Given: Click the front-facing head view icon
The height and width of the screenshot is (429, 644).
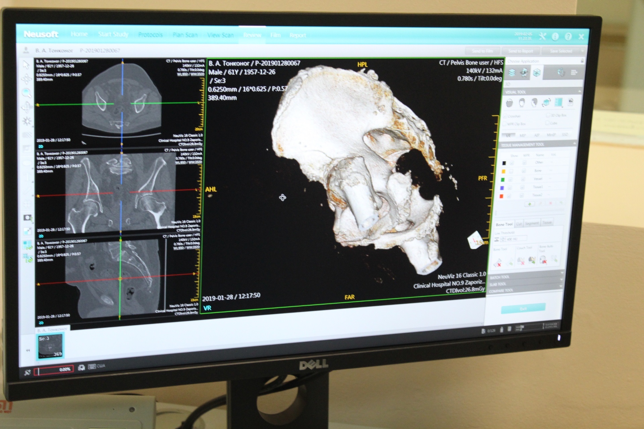Looking at the screenshot, I should point(522,103).
